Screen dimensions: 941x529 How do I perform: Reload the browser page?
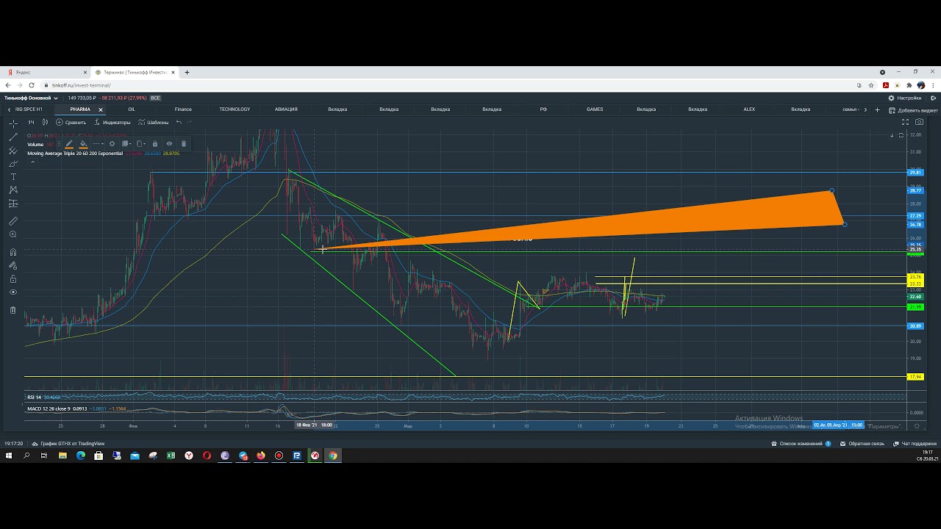[x=32, y=85]
